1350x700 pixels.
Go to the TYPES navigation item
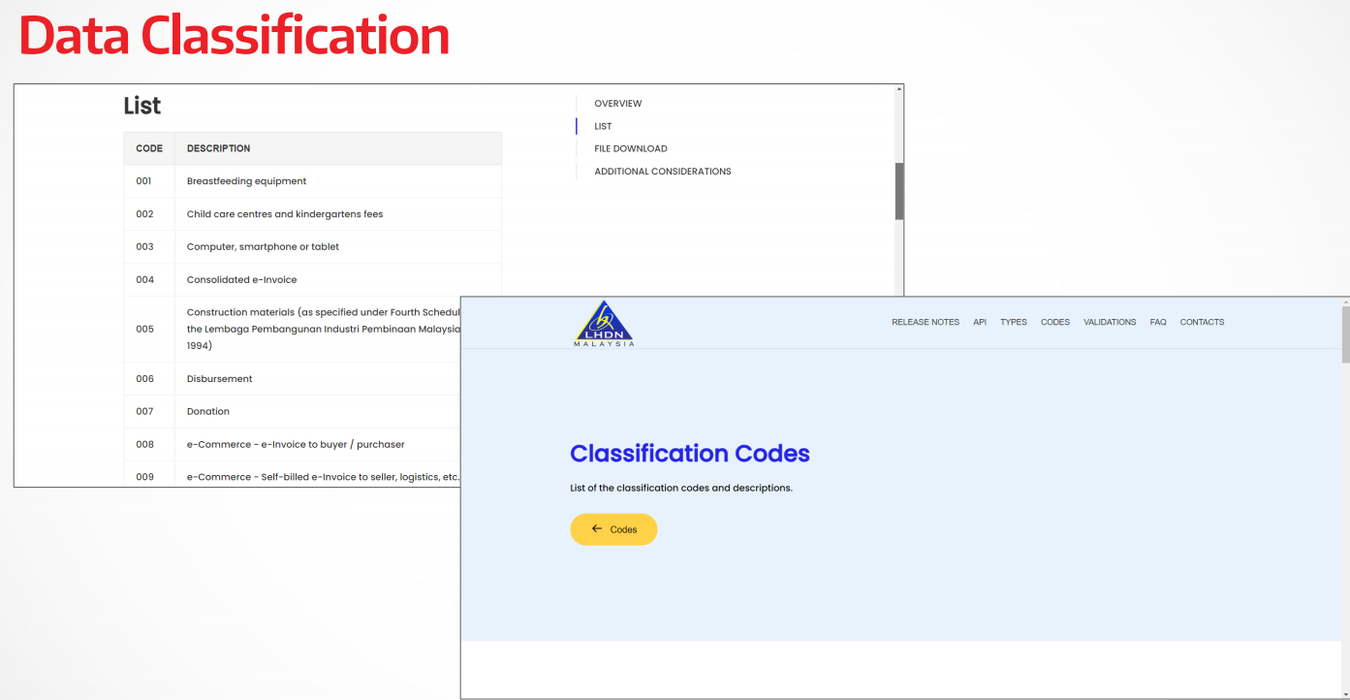click(1013, 322)
